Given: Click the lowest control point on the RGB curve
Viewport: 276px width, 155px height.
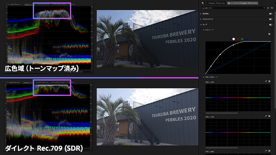Looking at the screenshot, I should [x=211, y=66].
